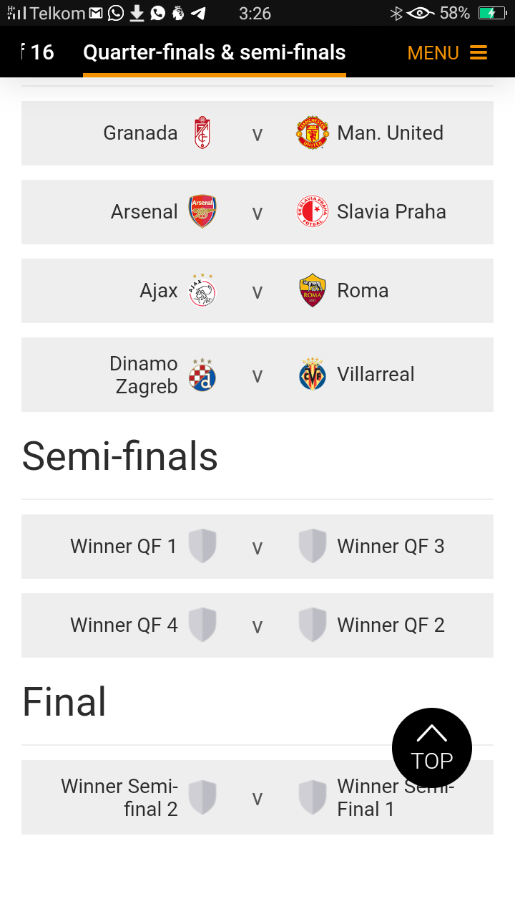
Task: Select the Slavia Praha badge
Action: click(313, 211)
